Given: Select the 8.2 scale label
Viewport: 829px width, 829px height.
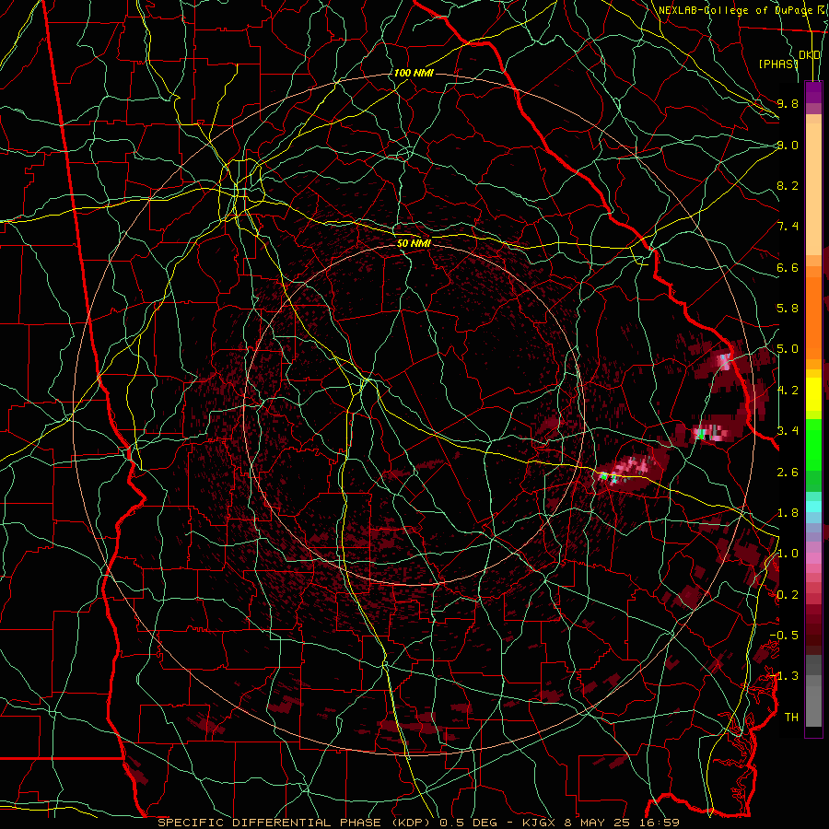Looking at the screenshot, I should [x=788, y=185].
